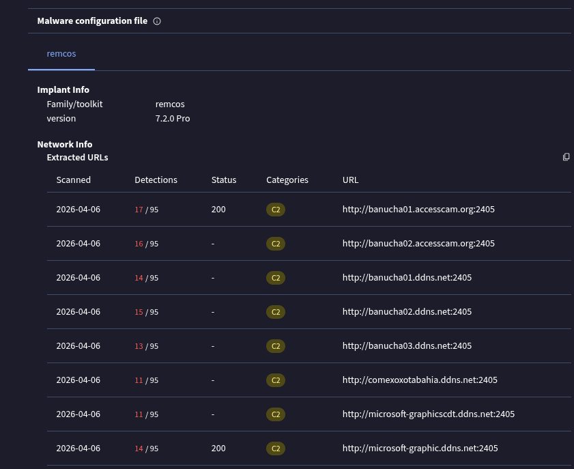
Task: Click the 16 / 95 detections value
Action: 147,244
